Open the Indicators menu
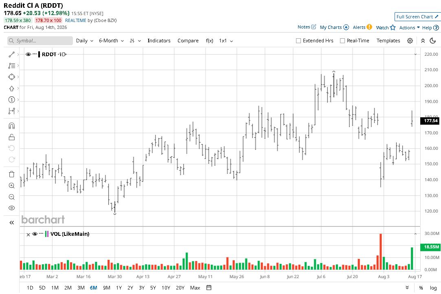Screen dimensions: 441x294 pyautogui.click(x=159, y=41)
